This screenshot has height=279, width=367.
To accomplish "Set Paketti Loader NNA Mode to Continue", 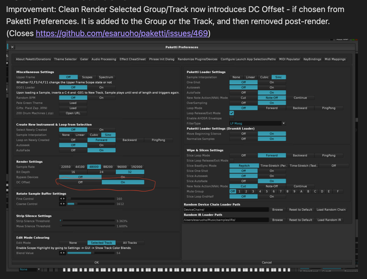I will tap(300, 98).
